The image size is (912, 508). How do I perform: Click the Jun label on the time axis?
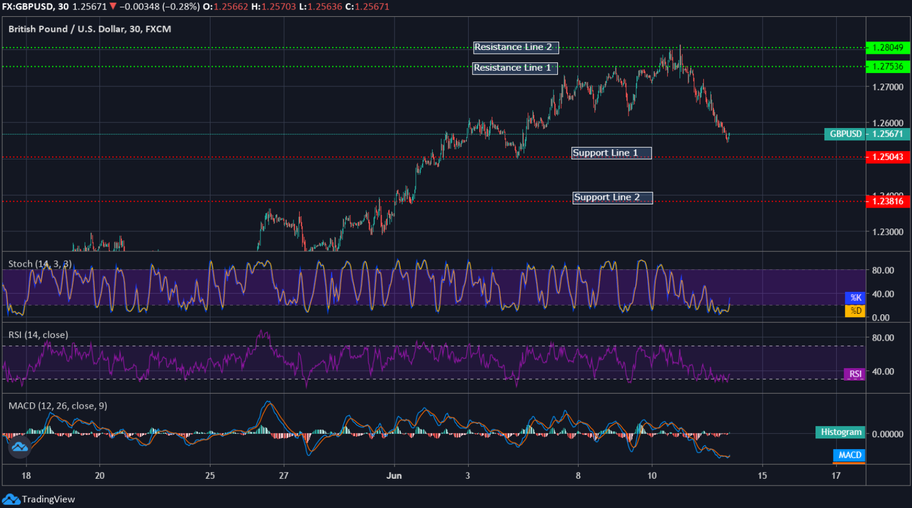[x=395, y=475]
